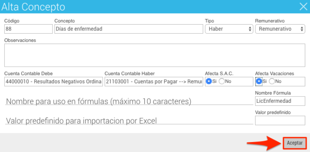Viewport: 310px width, 152px height.
Task: Click the Afecta Vacaciones label
Action: (x=275, y=73)
